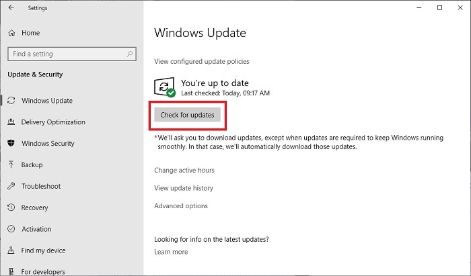This screenshot has width=471, height=276.
Task: Open the Recovery section
Action: [x=34, y=208]
